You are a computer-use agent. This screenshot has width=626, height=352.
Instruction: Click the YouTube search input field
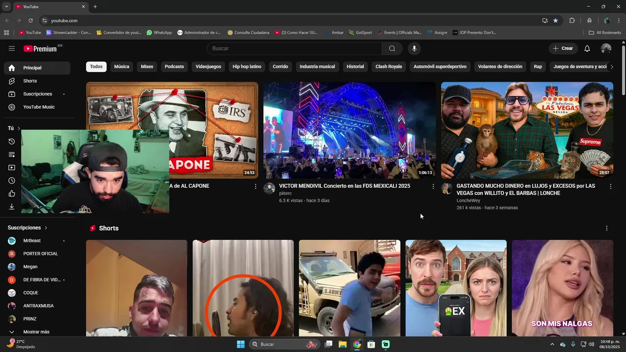pyautogui.click(x=294, y=48)
